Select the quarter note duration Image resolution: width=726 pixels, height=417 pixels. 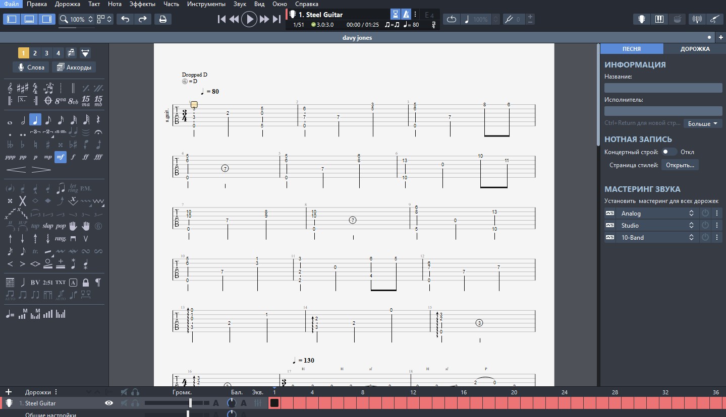pos(35,120)
